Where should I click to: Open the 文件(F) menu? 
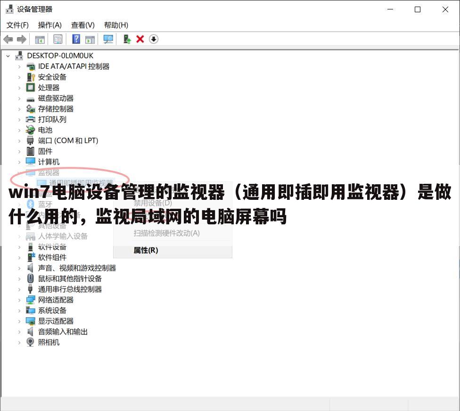tap(17, 25)
